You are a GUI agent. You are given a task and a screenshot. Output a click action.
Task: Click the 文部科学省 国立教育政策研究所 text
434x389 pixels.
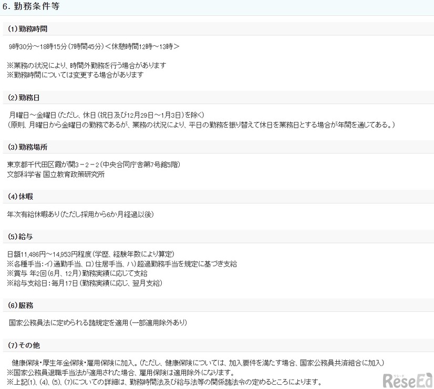click(56, 175)
